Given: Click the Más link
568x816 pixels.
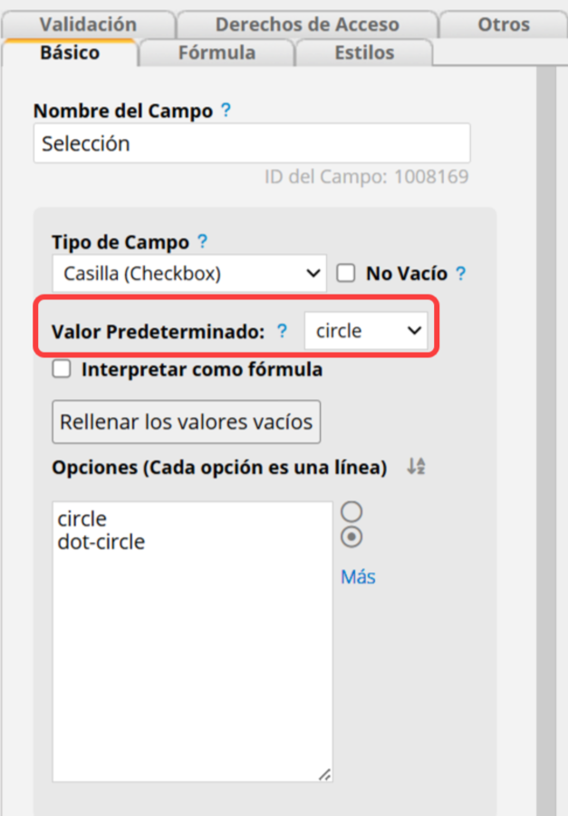Looking at the screenshot, I should tap(358, 577).
